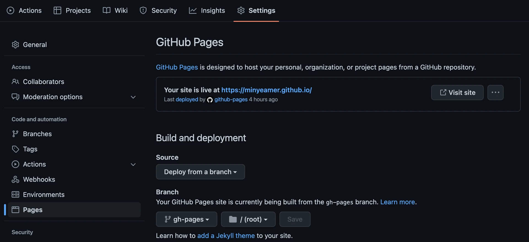Click the 'Build and deployment' heading
This screenshot has width=529, height=242.
[201, 138]
